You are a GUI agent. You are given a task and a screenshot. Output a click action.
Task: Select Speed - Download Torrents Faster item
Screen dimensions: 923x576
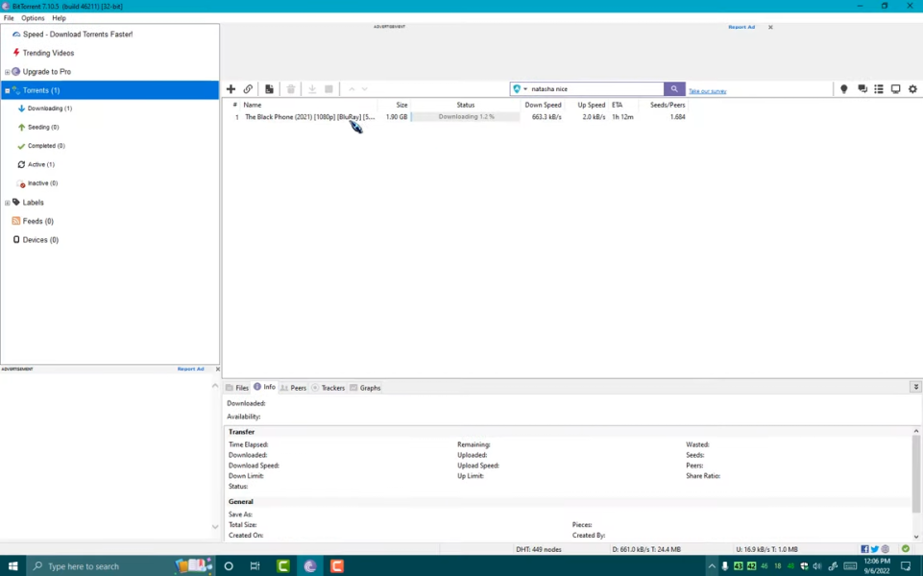(x=78, y=35)
